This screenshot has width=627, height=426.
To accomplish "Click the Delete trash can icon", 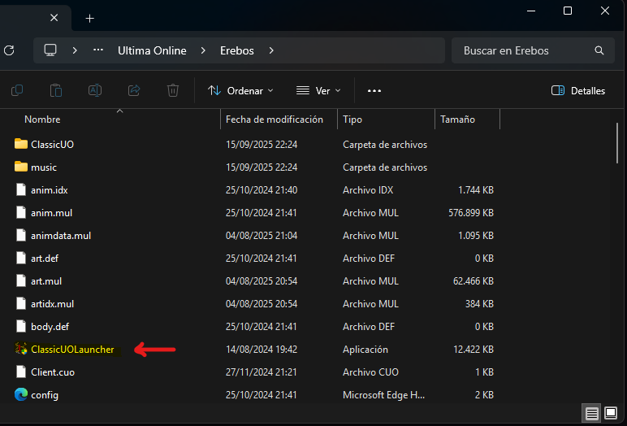I will point(173,91).
